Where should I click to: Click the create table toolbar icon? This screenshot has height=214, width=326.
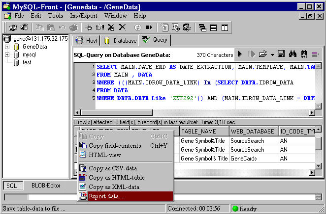[100, 27]
